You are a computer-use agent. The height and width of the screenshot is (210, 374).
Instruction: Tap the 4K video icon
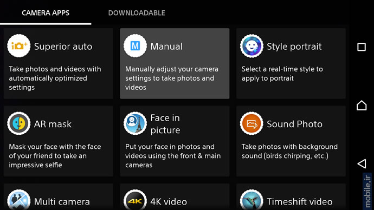click(x=135, y=200)
